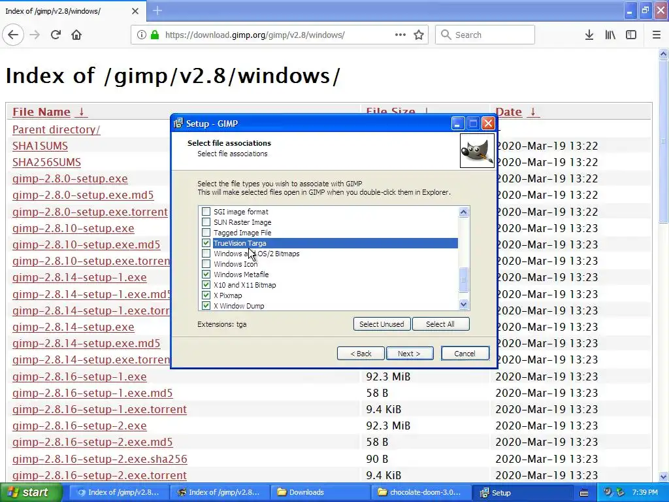Click Select Unused button

pyautogui.click(x=382, y=324)
